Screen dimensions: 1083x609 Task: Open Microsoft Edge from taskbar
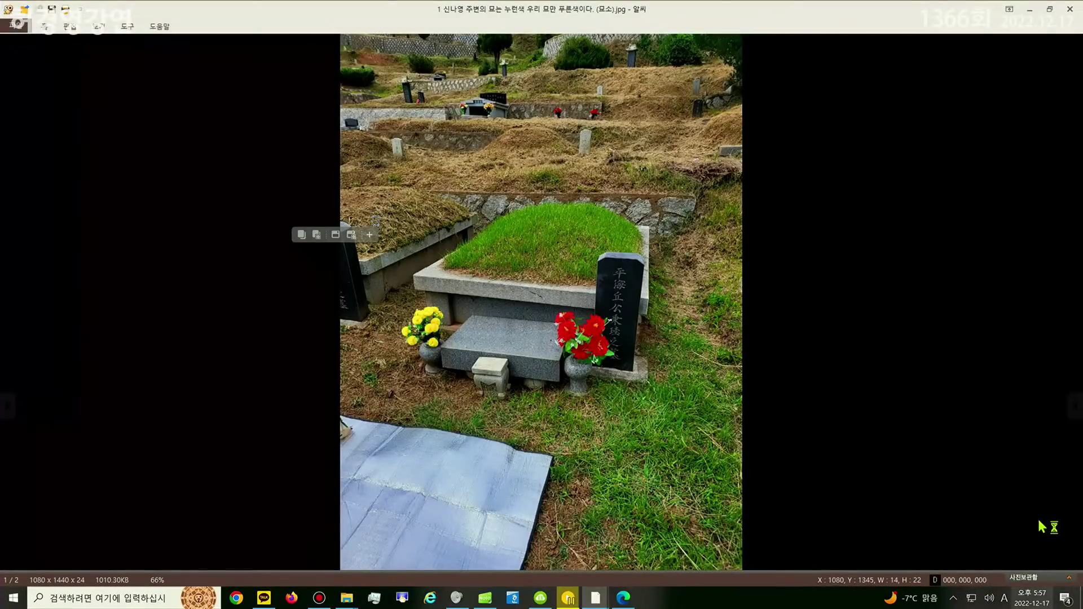623,598
